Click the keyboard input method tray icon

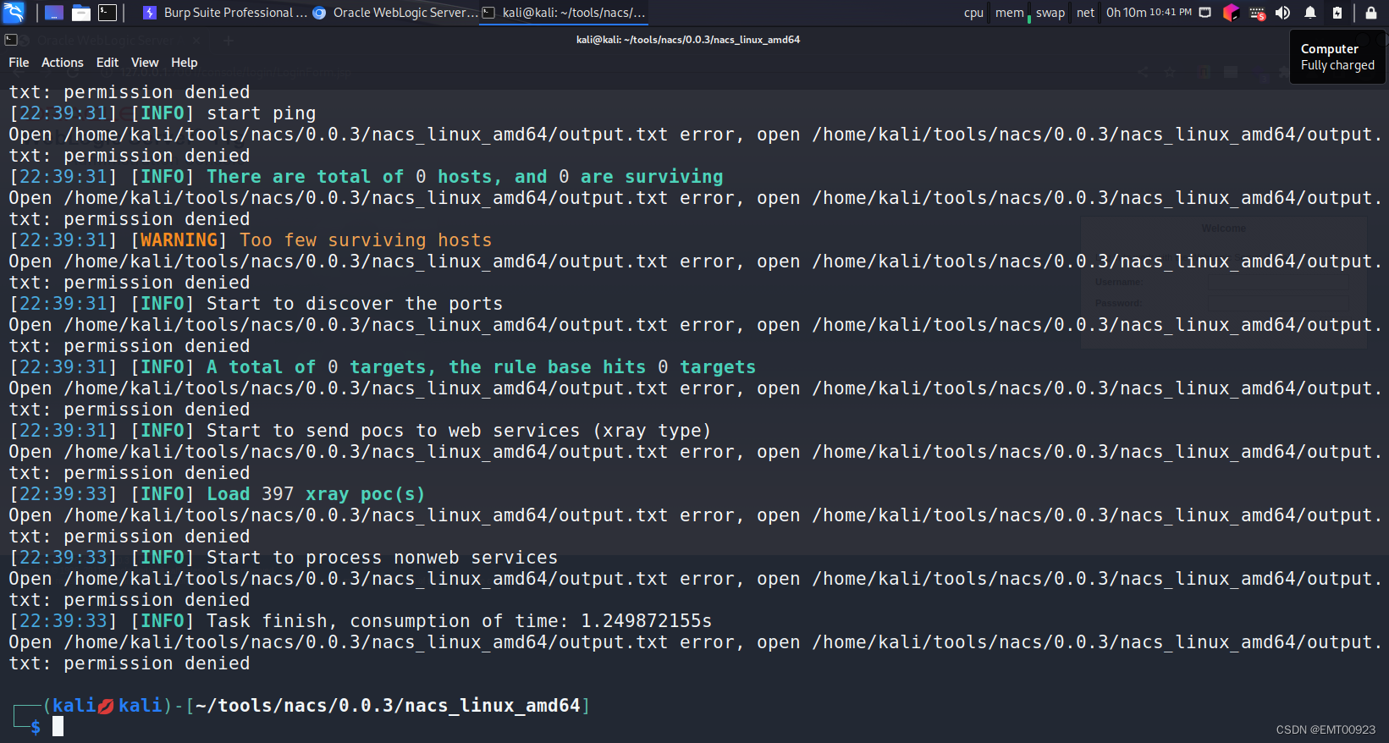click(x=1258, y=13)
